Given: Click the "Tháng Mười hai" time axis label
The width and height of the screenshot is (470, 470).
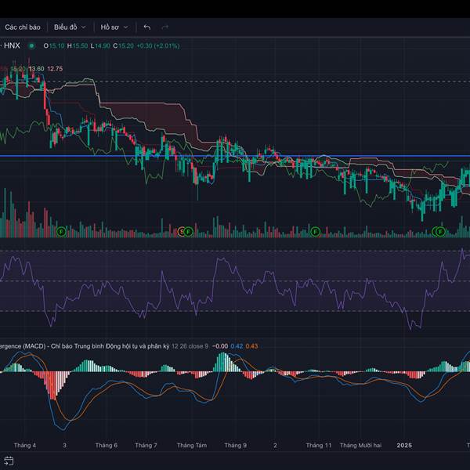Looking at the screenshot, I should pos(360,445).
